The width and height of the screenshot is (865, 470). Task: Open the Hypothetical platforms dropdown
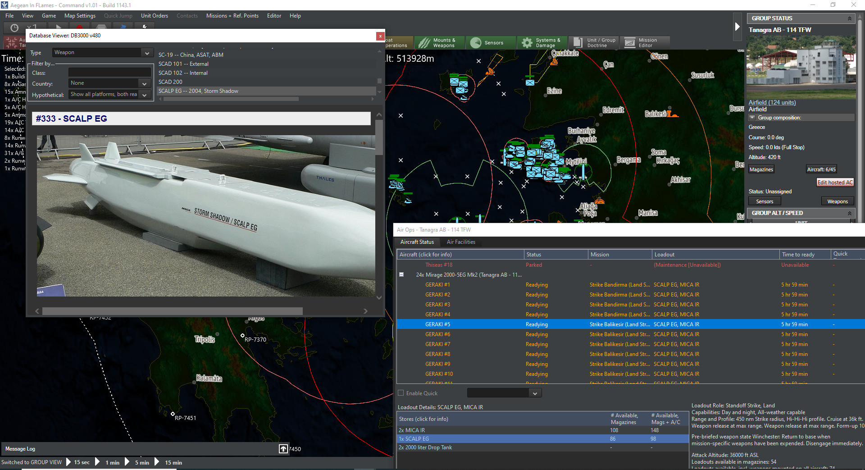click(x=144, y=94)
